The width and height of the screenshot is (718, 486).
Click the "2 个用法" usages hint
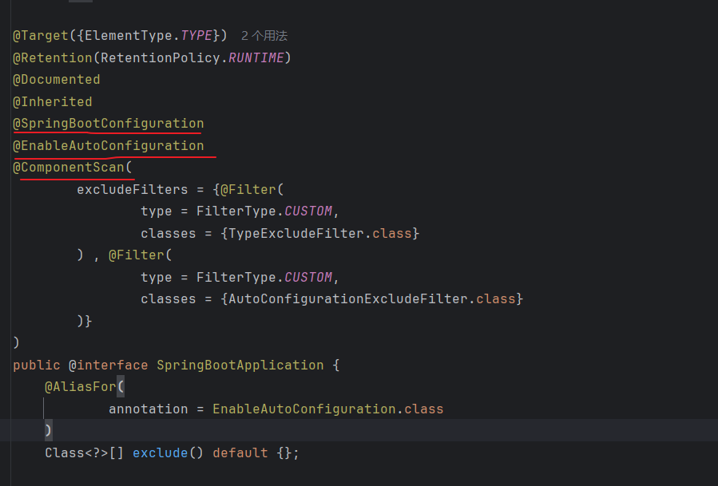264,36
